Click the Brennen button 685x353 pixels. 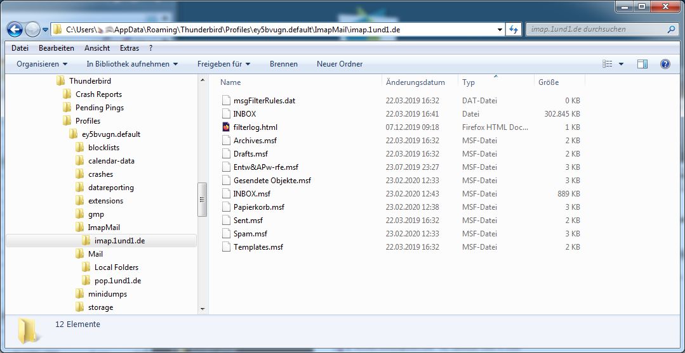point(283,64)
